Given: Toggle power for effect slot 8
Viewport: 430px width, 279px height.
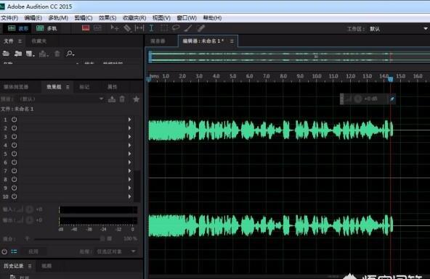Looking at the screenshot, I should [15, 180].
